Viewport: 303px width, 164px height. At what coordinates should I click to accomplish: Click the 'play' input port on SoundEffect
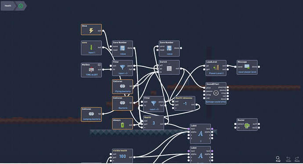click(x=204, y=87)
